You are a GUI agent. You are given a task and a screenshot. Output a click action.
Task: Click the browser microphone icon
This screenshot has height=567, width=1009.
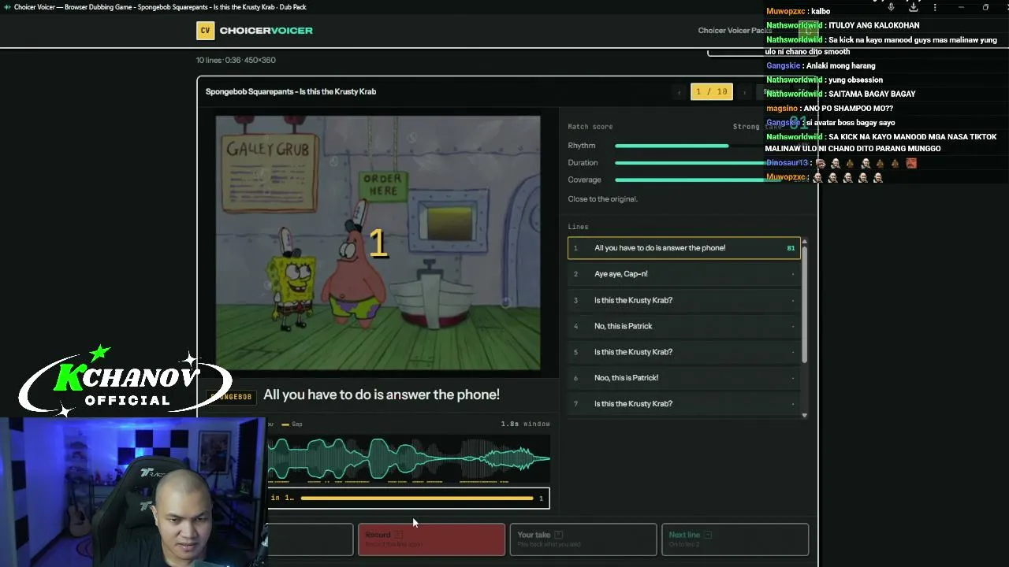click(891, 7)
